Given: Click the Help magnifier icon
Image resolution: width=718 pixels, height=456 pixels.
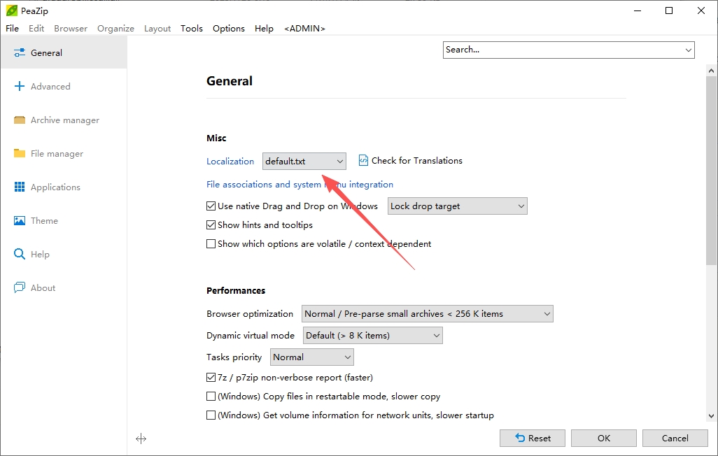Looking at the screenshot, I should (x=19, y=254).
